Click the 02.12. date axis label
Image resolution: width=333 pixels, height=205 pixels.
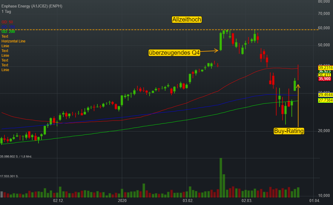(x=59, y=201)
